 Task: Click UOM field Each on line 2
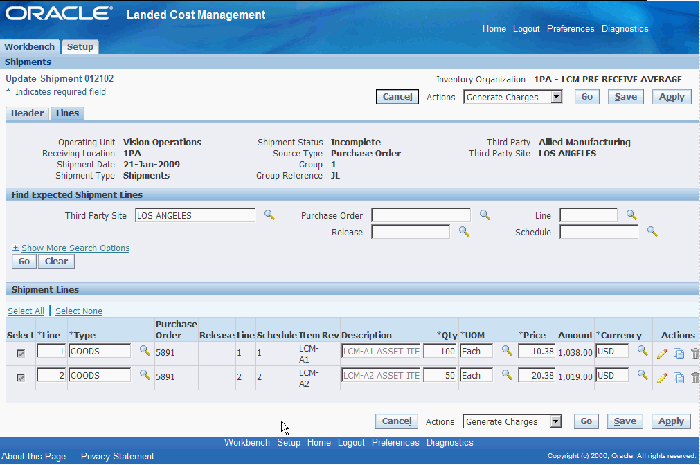click(x=477, y=375)
